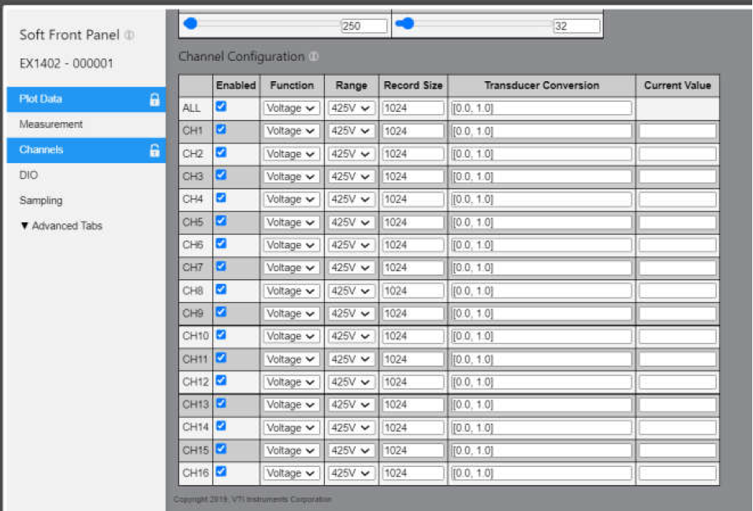
Task: Expand the Advanced Tabs section
Action: click(x=62, y=226)
